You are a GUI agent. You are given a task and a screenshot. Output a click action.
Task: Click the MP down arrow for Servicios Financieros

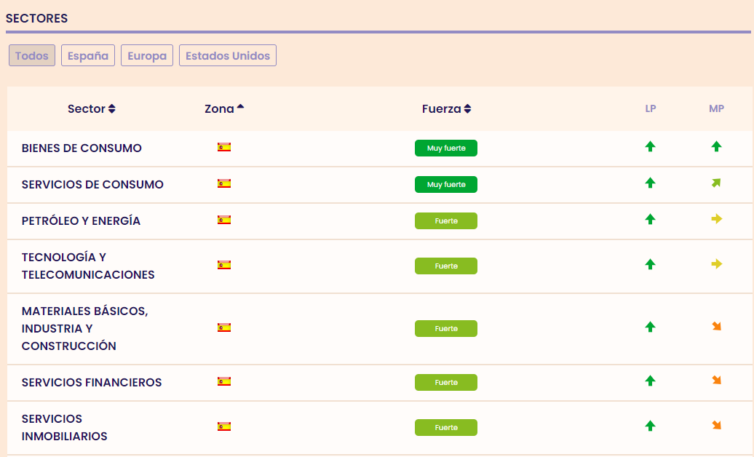pyautogui.click(x=716, y=381)
